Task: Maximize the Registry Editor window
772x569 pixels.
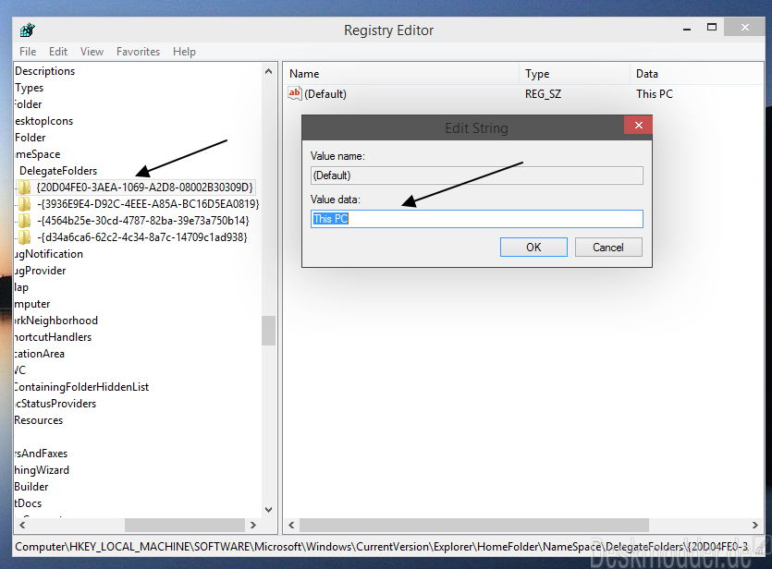Action: tap(712, 28)
